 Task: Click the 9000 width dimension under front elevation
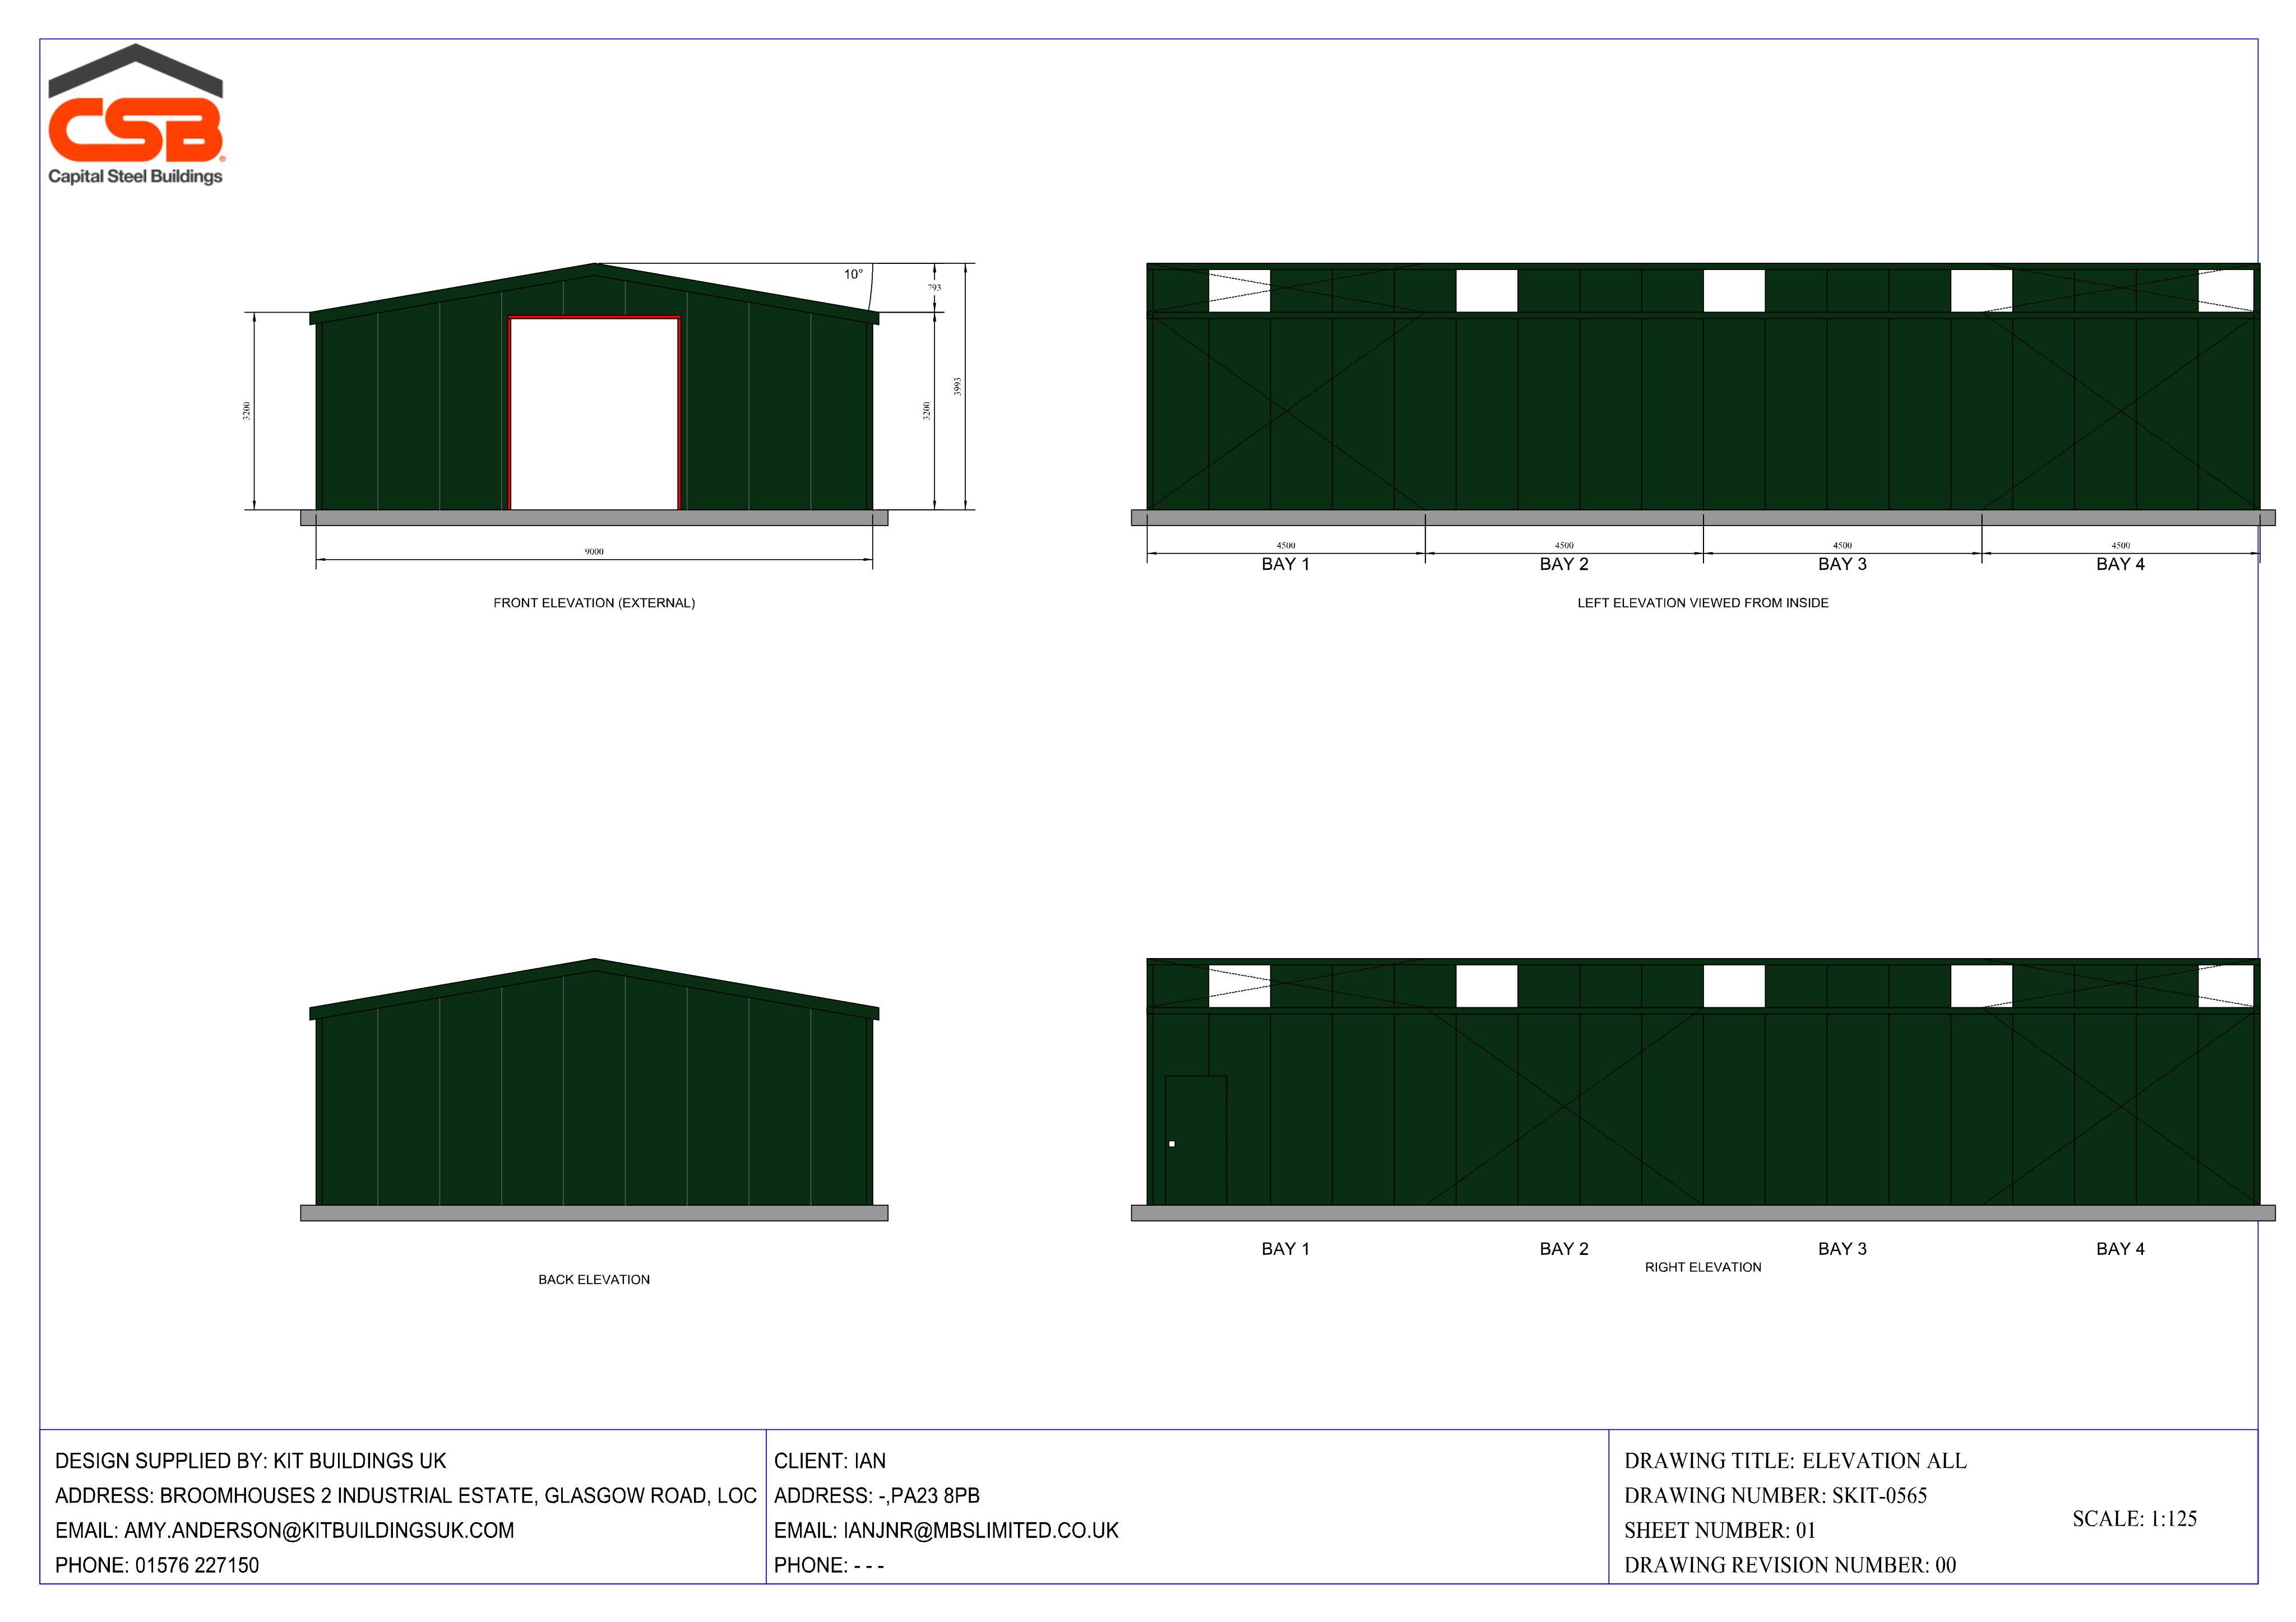(594, 552)
